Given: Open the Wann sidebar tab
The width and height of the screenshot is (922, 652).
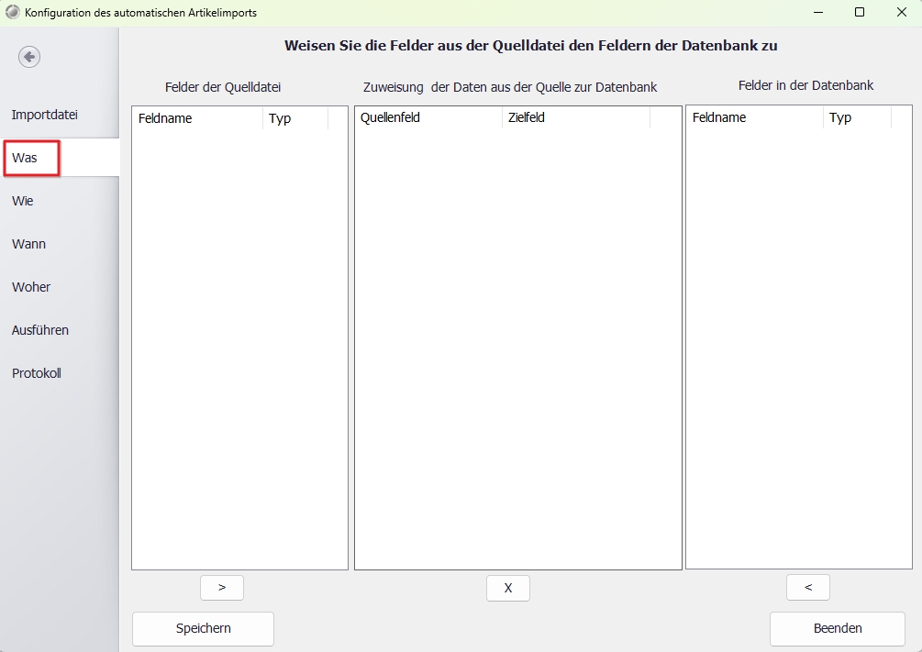Looking at the screenshot, I should pyautogui.click(x=28, y=244).
